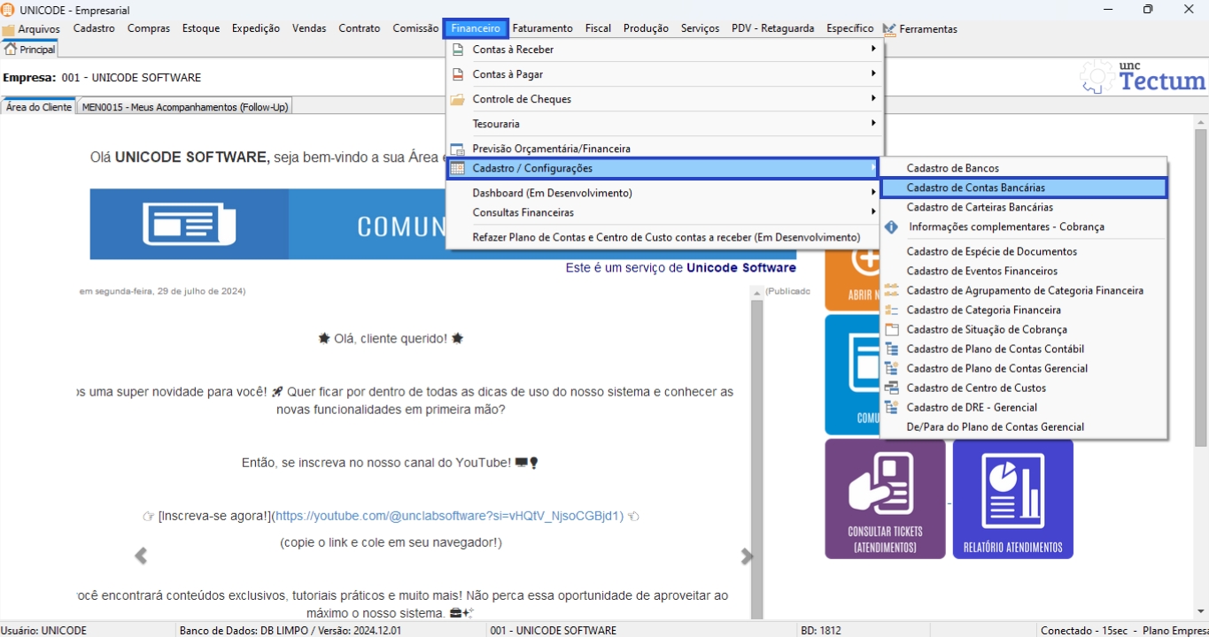Viewport: 1209px width, 637px height.
Task: Click DRE - Gerencial icon
Action: click(x=892, y=407)
